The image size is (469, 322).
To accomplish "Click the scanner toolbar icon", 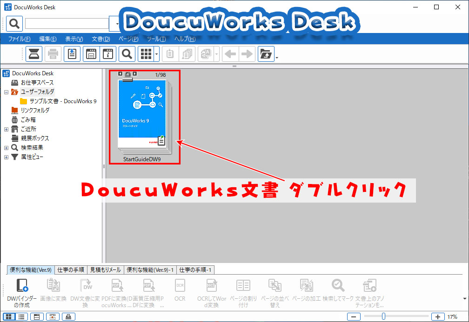I will coord(34,54).
